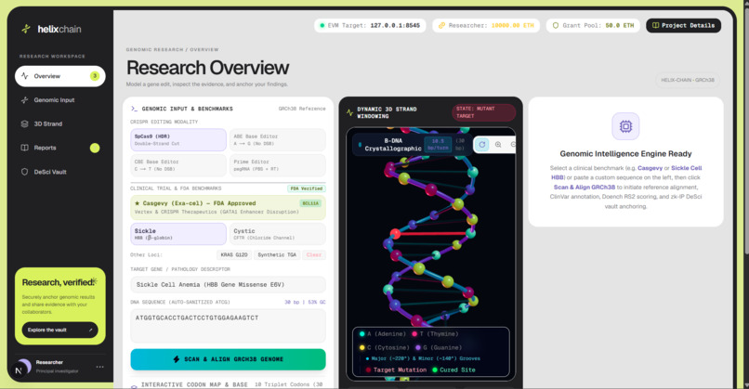749x389 pixels.
Task: Click the Synthetic TGA locus chip
Action: (277, 255)
